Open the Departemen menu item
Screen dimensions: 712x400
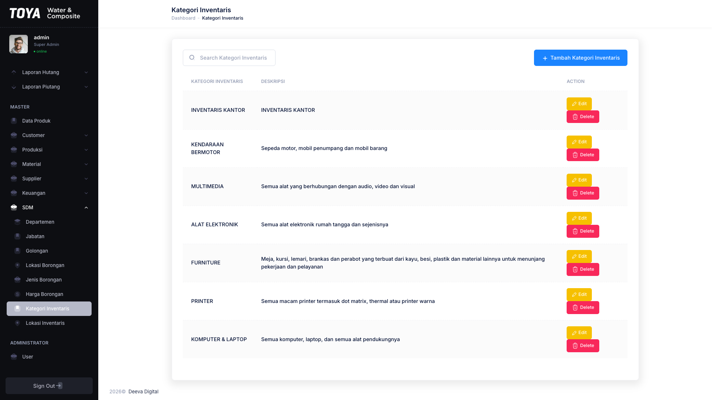[49, 222]
